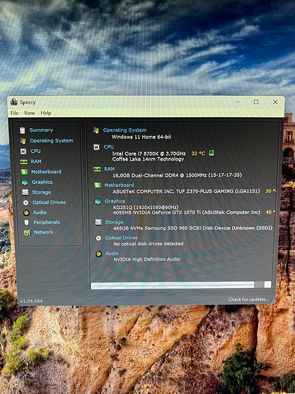Open the CPU section icon in sidebar

(23, 151)
